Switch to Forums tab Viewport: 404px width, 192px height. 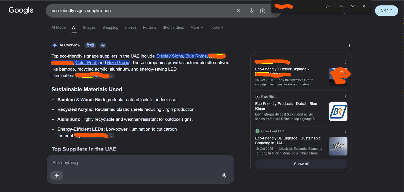click(149, 27)
